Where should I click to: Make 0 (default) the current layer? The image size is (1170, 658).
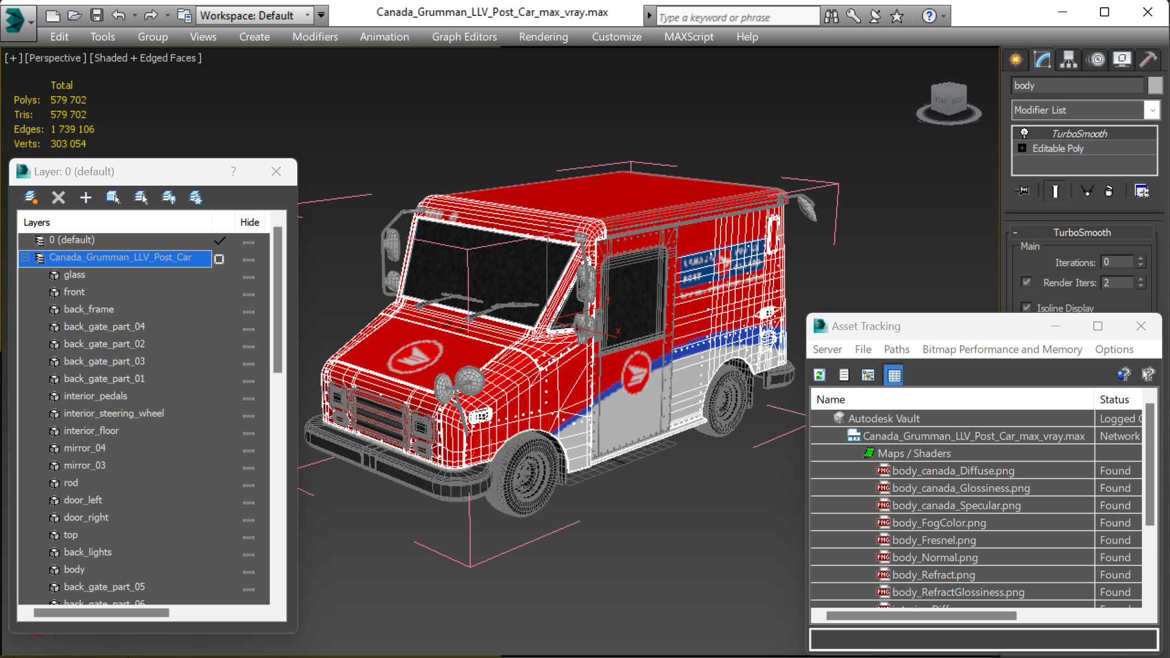[219, 240]
